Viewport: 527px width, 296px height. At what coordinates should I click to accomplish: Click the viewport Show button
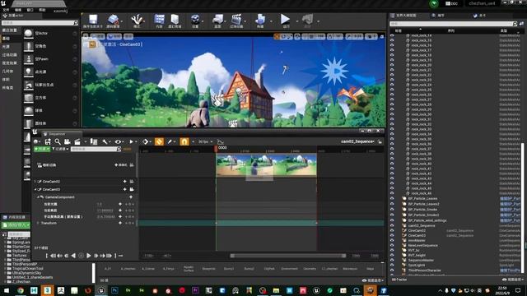click(x=128, y=36)
